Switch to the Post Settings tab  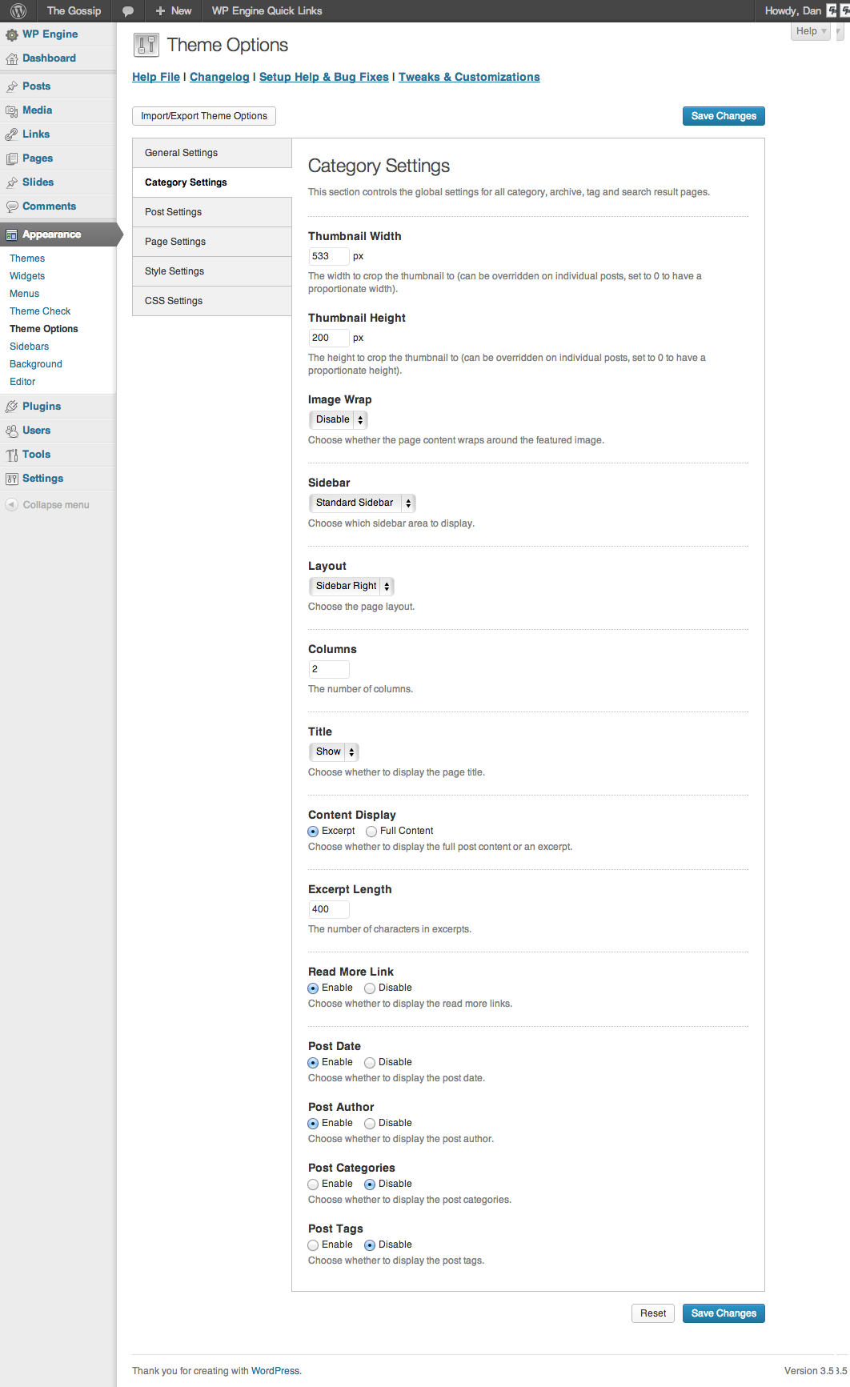(x=173, y=212)
